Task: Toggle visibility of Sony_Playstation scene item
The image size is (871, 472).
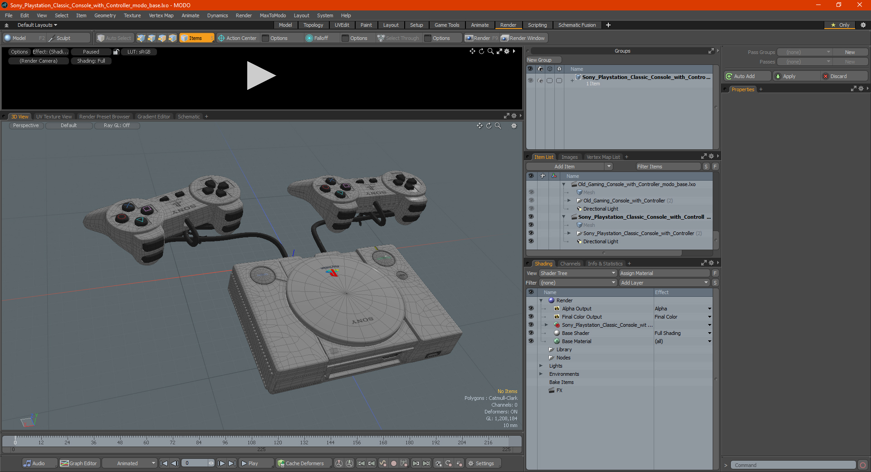Action: click(x=531, y=217)
